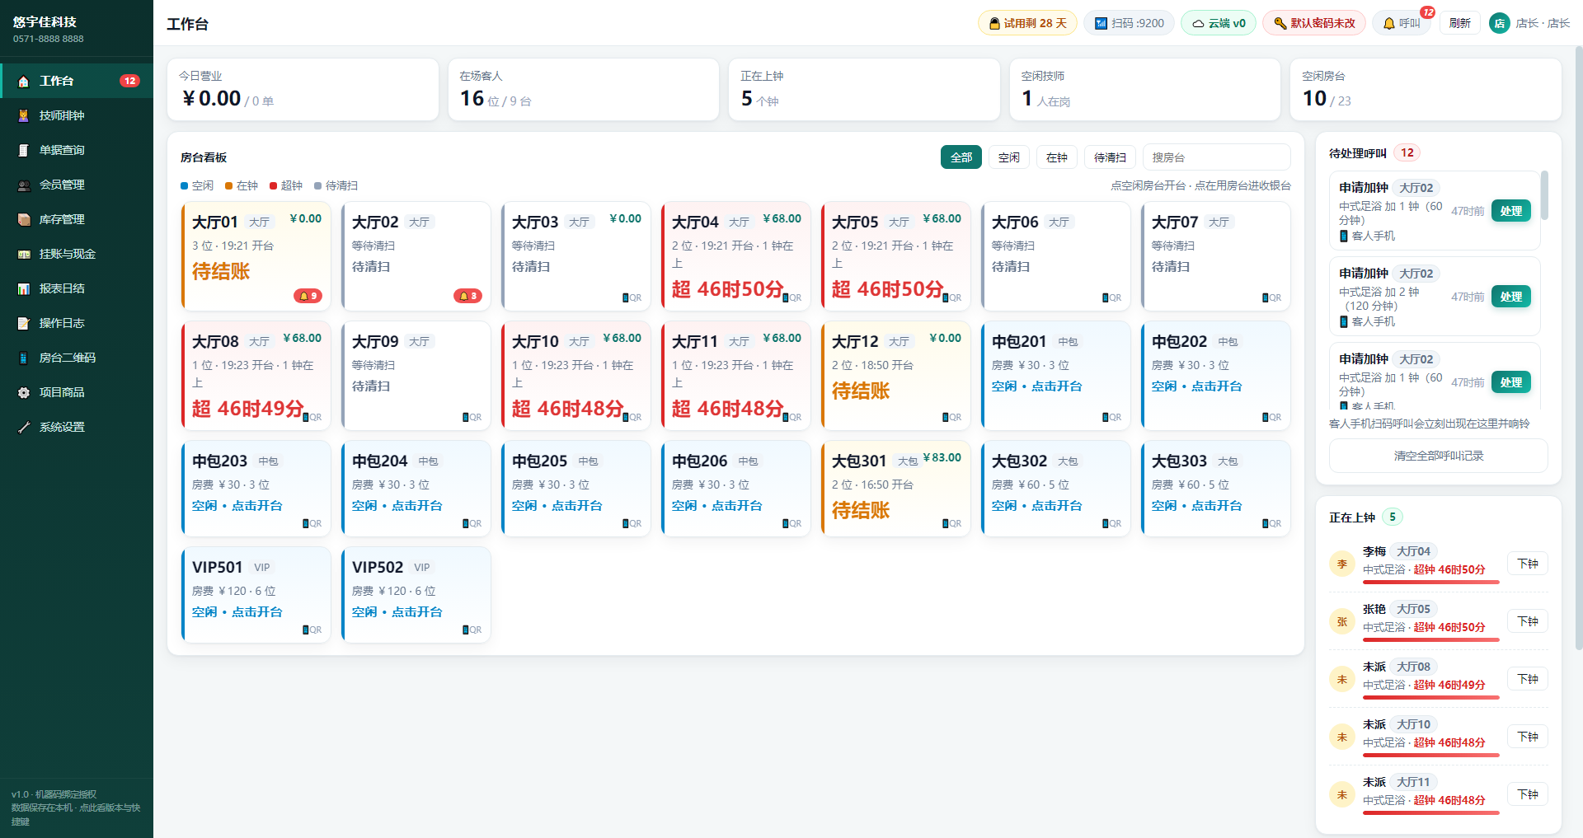Viewport: 1583px width, 838px height.
Task: Go to 会员管理 in the sidebar
Action: (76, 185)
